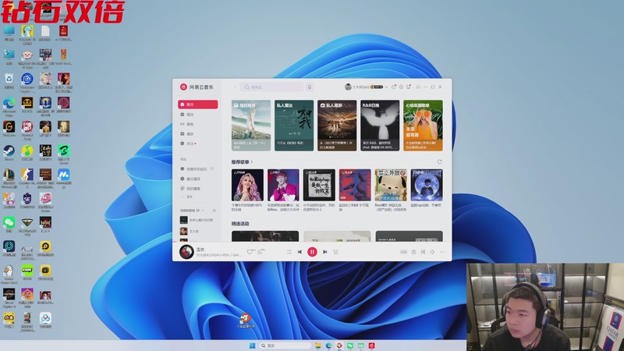Show lyrics using the 词 icon
Viewport: 624px width, 351px height.
(x=423, y=252)
